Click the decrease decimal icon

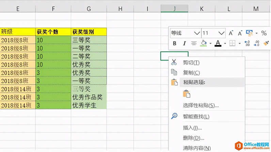click(x=256, y=43)
